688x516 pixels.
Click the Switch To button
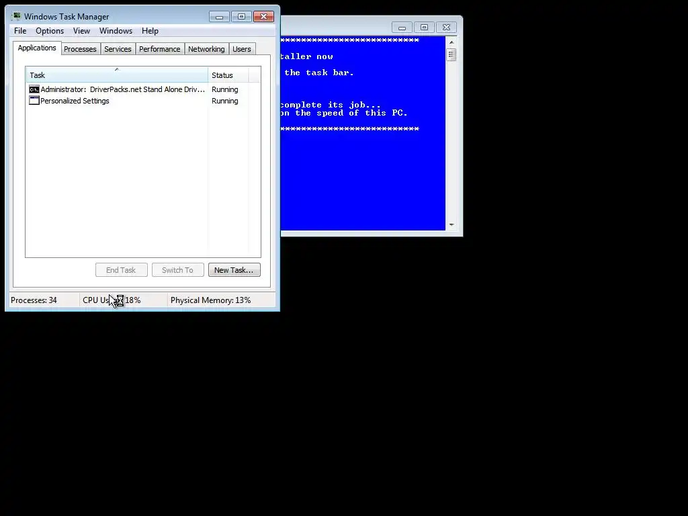click(x=177, y=270)
